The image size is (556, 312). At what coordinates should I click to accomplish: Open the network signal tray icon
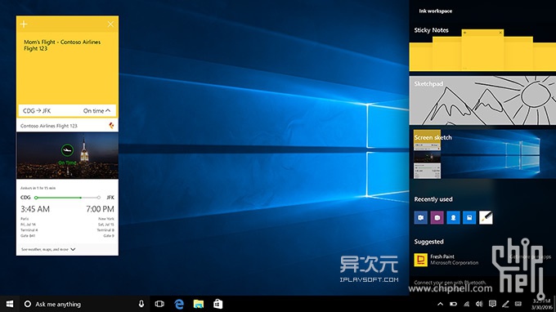[466, 304]
